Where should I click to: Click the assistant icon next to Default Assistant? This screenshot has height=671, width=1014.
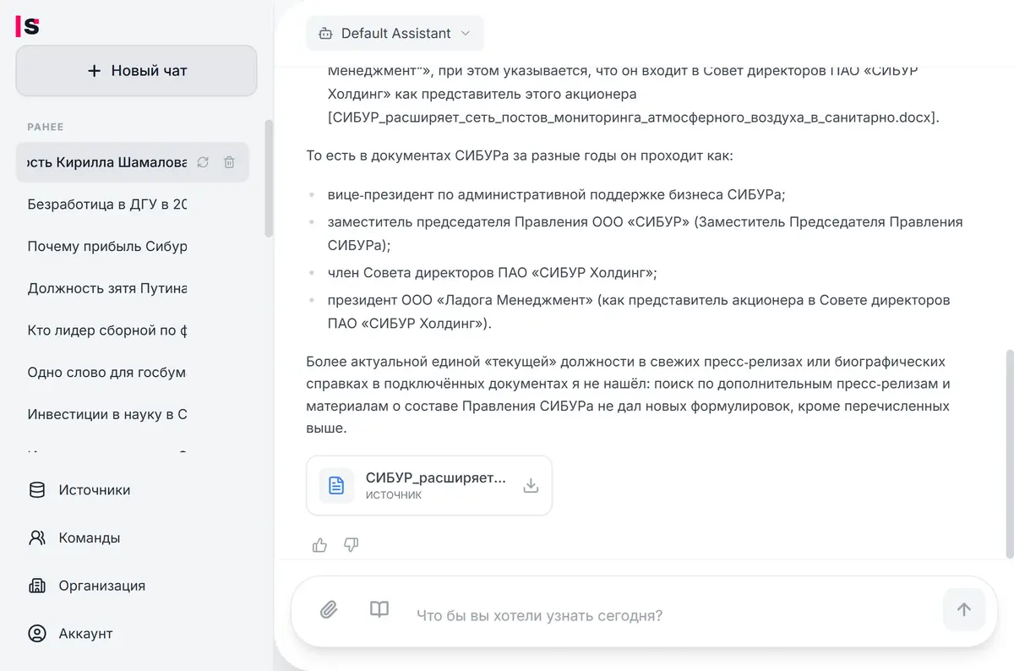[x=325, y=33]
